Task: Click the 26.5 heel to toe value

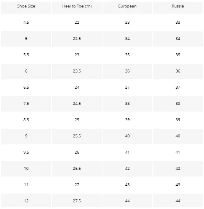Action: click(77, 169)
